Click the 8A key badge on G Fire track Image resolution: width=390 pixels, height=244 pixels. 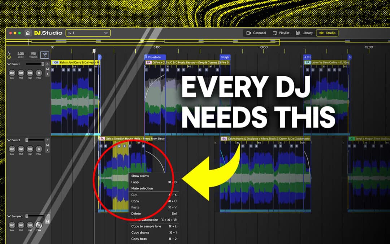[148, 63]
